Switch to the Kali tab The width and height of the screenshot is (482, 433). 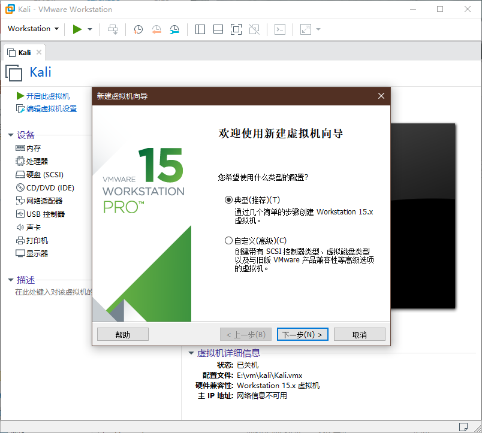[x=25, y=53]
